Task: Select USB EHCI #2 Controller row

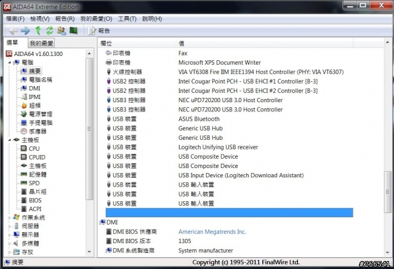Action: 229,90
